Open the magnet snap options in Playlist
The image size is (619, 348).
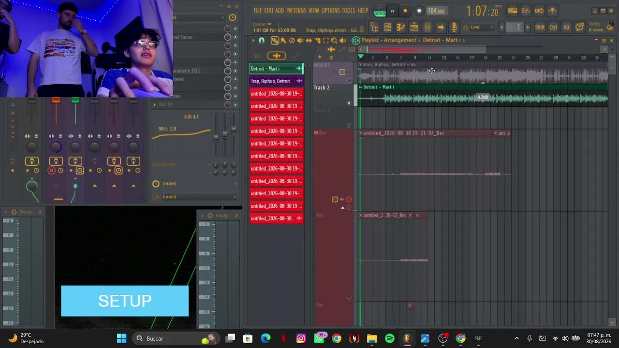[x=262, y=41]
